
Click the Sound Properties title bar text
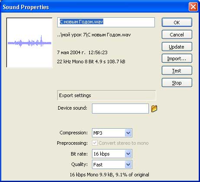[x=26, y=7]
